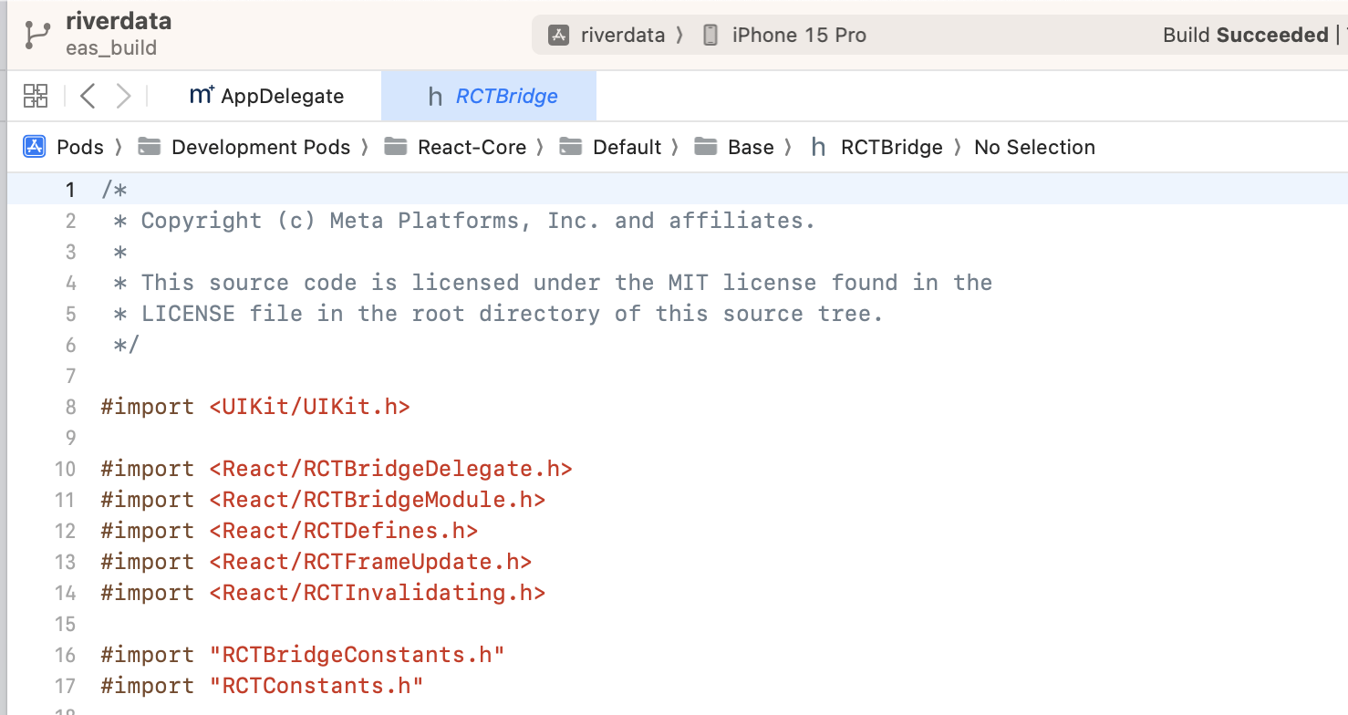The width and height of the screenshot is (1348, 715).
Task: Click line number 10 to set a breakpoint
Action: 65,468
